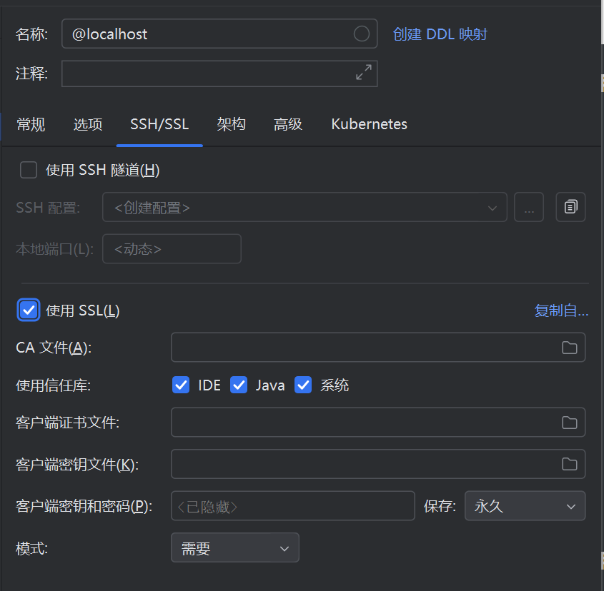Image resolution: width=604 pixels, height=591 pixels.
Task: Uncheck the 使用 SSL checkbox
Action: pos(29,310)
